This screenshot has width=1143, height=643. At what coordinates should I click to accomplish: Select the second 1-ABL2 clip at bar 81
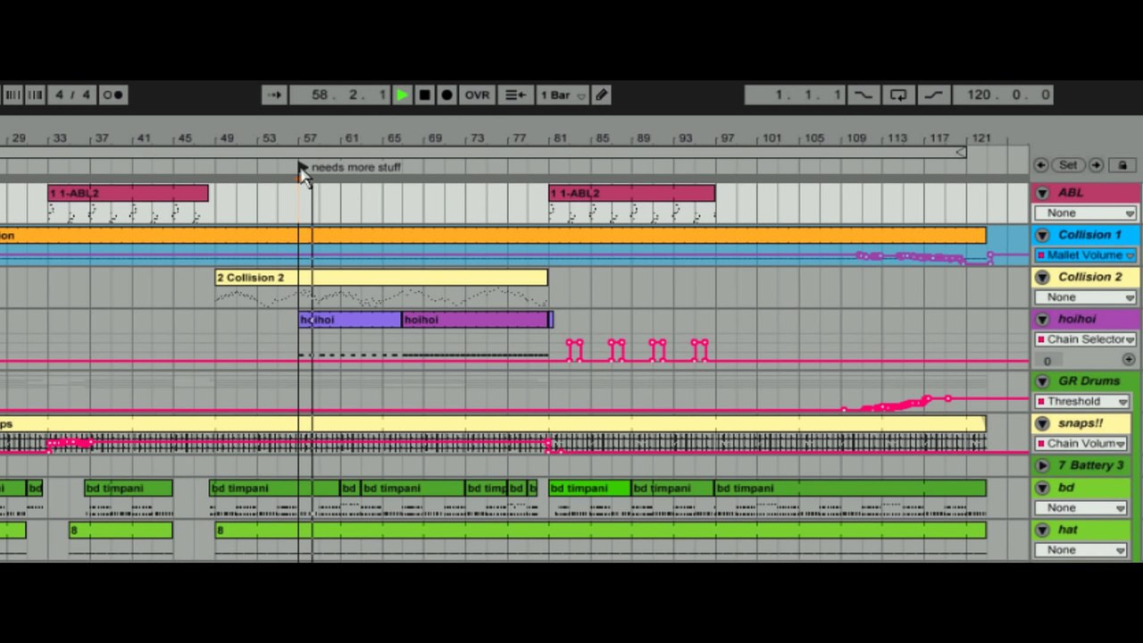click(632, 193)
